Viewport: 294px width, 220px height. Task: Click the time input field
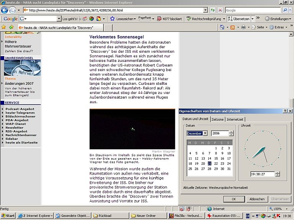pyautogui.click(x=262, y=174)
